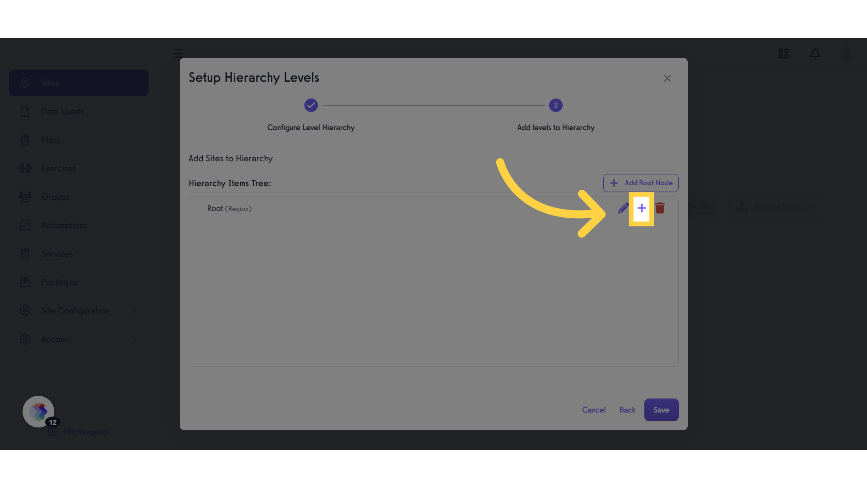
Task: Click the Automations checkbox icon
Action: point(25,225)
